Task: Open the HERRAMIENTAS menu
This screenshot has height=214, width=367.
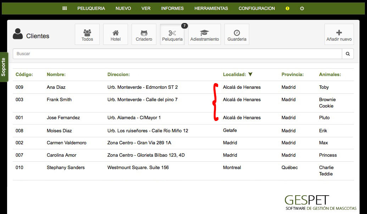Action: pos(211,8)
